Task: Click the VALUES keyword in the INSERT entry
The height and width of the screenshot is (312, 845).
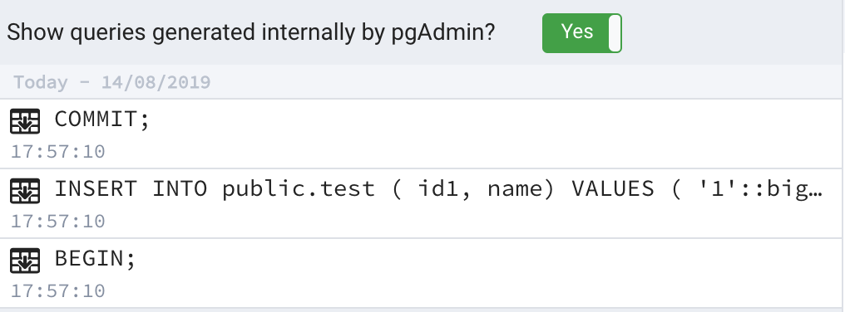Action: 613,189
